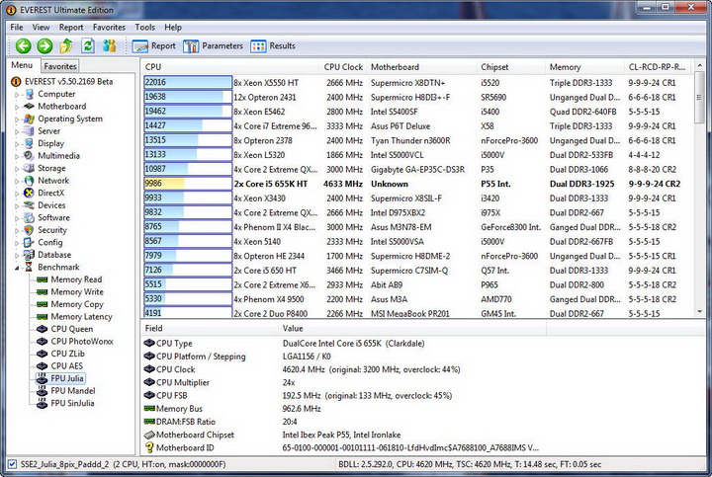Viewport: 712px width, 477px height.
Task: Sort by the CPU Clock column header
Action: [343, 67]
